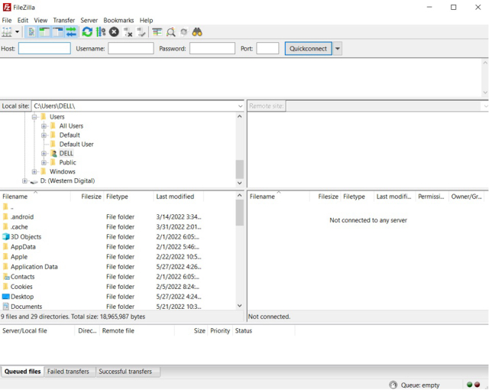Select the Desktop folder icon
Screen dimensions: 489x390
[5, 297]
